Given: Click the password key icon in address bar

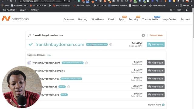Looking at the screenshot, I should (x=65, y=1).
